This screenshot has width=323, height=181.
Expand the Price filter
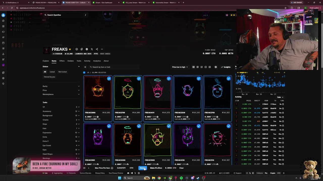tap(61, 90)
